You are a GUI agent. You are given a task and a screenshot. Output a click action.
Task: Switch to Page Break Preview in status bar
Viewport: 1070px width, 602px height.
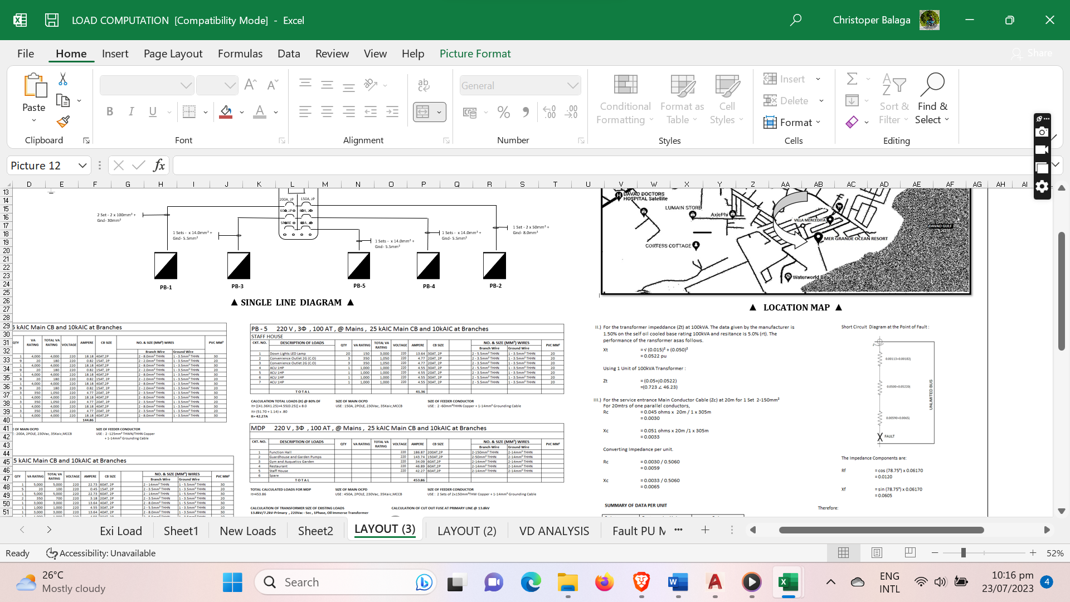[910, 552]
